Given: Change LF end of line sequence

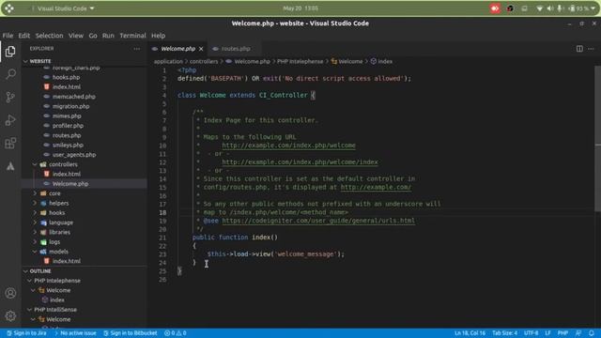Looking at the screenshot, I should pyautogui.click(x=547, y=333).
